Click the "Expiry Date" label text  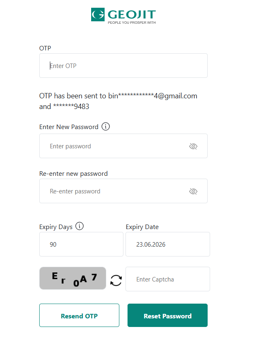pos(142,227)
